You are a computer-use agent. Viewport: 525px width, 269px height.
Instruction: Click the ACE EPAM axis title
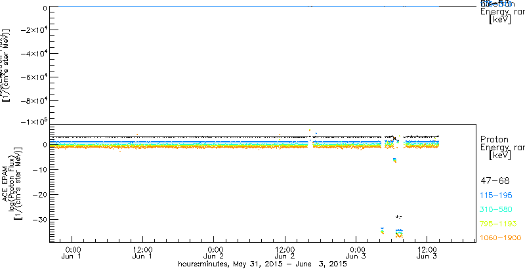click(x=6, y=183)
